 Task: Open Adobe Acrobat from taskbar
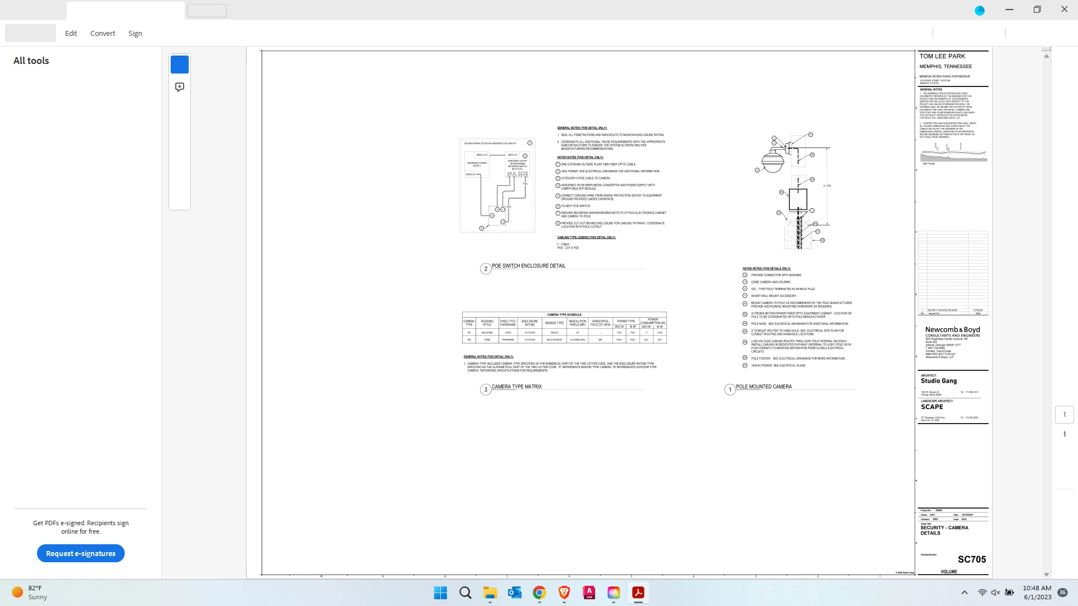point(638,593)
